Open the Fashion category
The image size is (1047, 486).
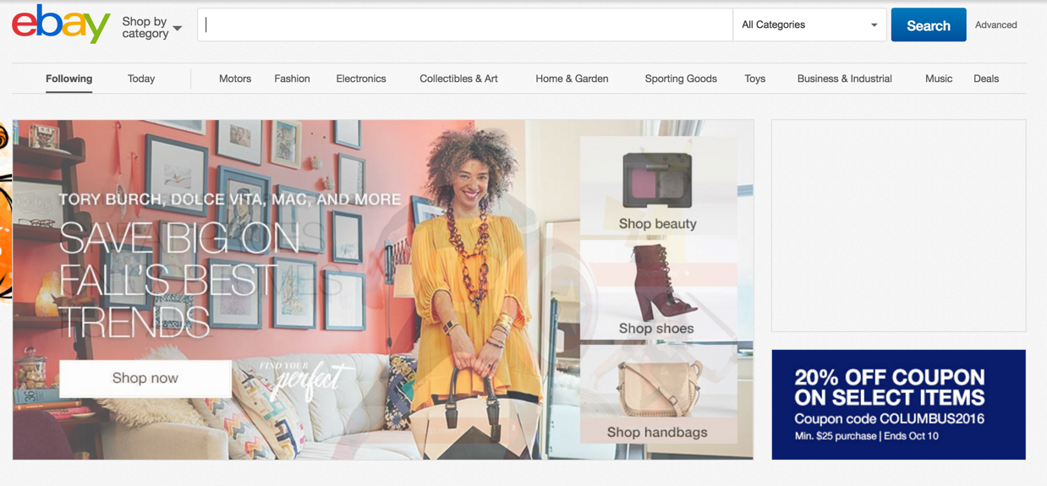[x=292, y=79]
